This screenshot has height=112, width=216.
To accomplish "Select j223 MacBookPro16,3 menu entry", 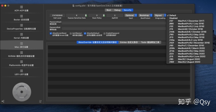I will 189,54.
